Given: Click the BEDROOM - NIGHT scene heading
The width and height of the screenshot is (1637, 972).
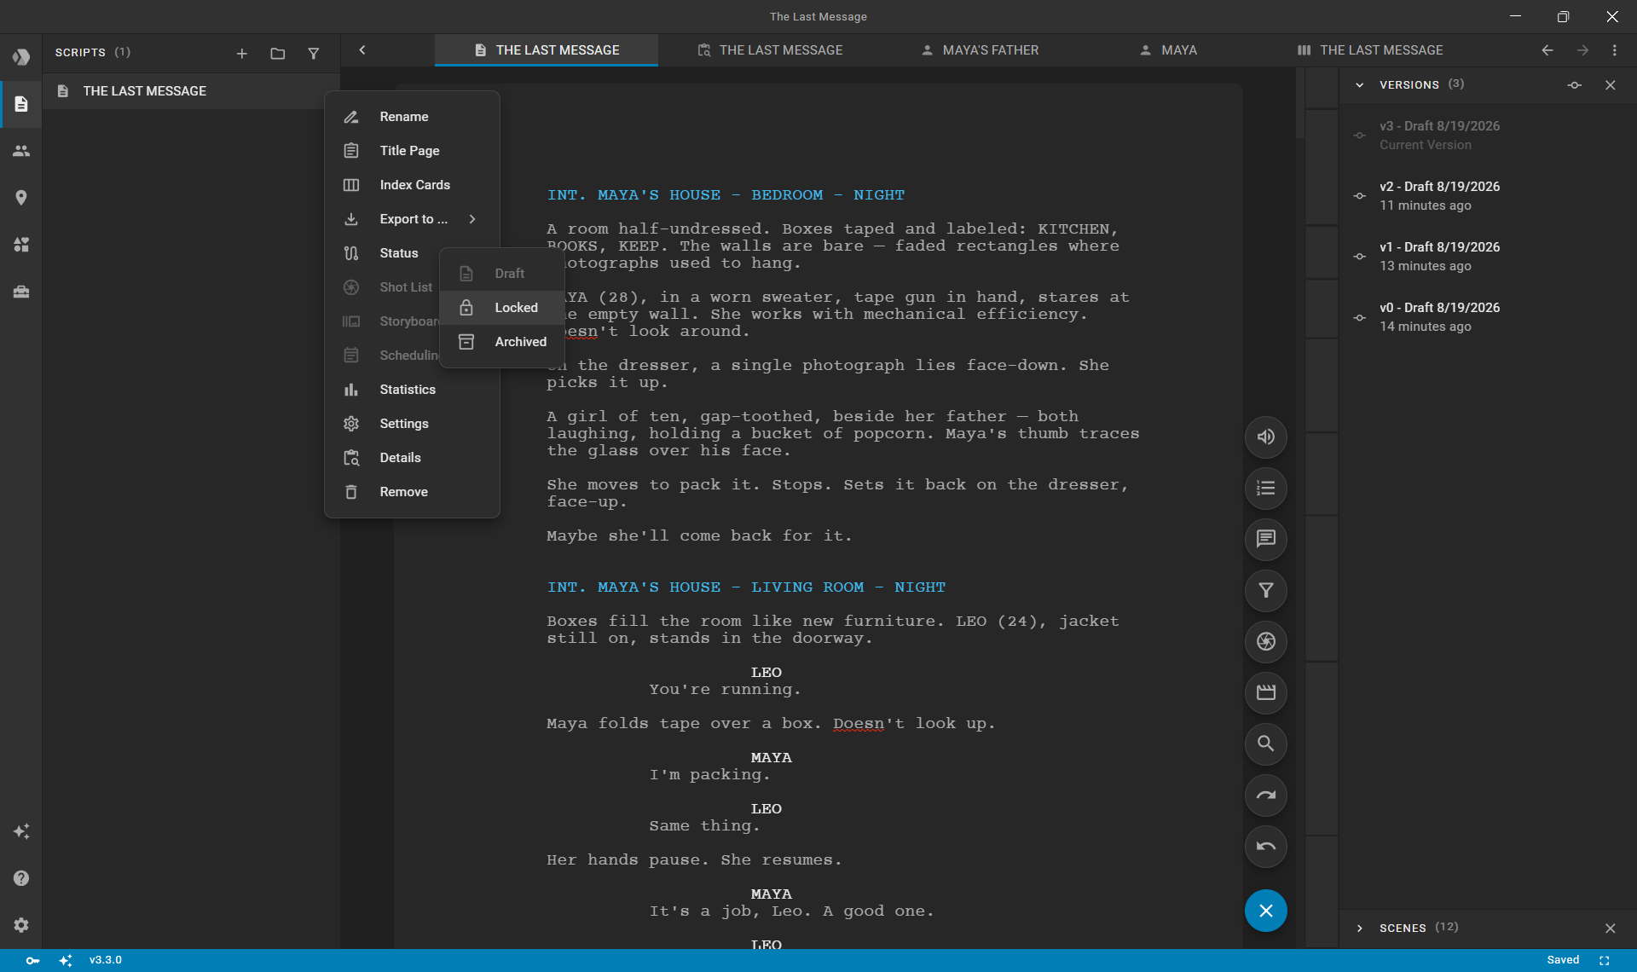Looking at the screenshot, I should click(726, 195).
